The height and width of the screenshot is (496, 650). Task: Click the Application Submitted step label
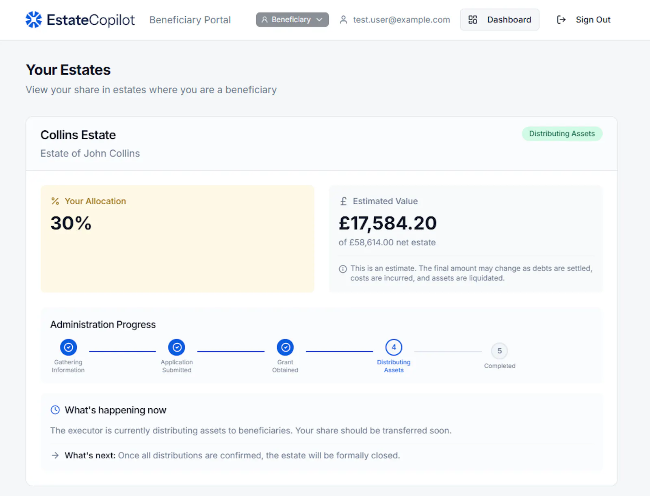click(177, 366)
